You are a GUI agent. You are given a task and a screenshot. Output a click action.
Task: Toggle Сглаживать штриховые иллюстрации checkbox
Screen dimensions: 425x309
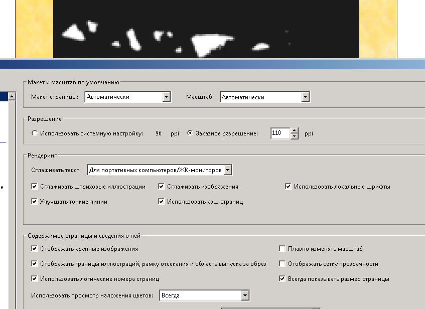(x=34, y=187)
